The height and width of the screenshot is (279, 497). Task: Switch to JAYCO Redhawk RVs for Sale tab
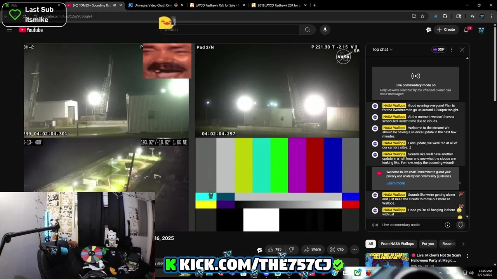pyautogui.click(x=217, y=5)
